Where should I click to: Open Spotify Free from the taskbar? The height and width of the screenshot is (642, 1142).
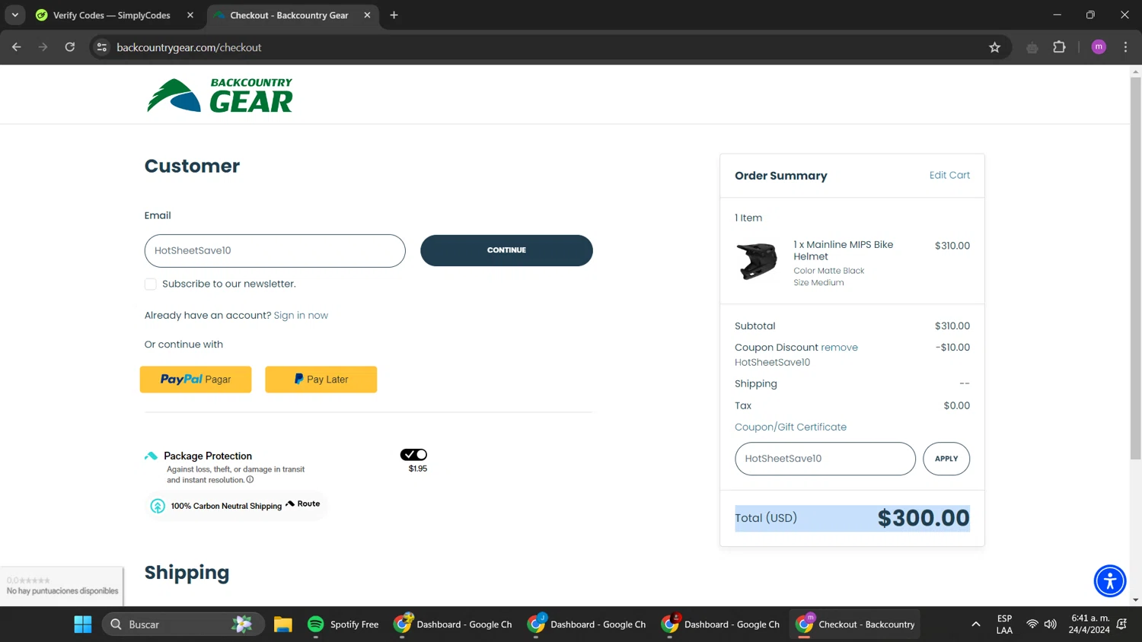(343, 625)
